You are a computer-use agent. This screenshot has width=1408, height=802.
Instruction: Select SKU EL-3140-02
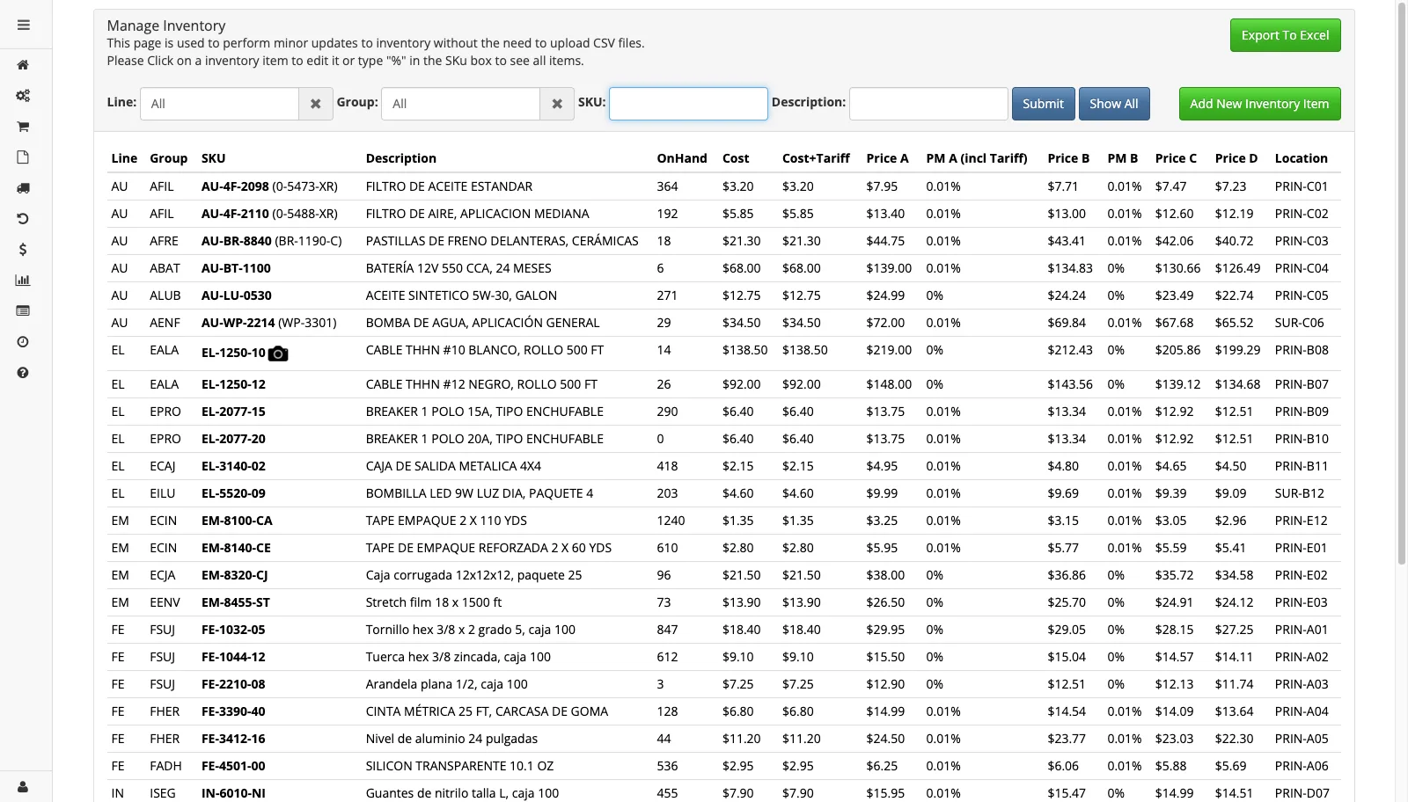[x=233, y=466]
